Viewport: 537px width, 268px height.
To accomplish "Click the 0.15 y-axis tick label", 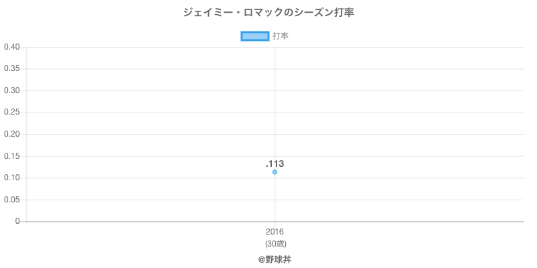I will tap(12, 156).
